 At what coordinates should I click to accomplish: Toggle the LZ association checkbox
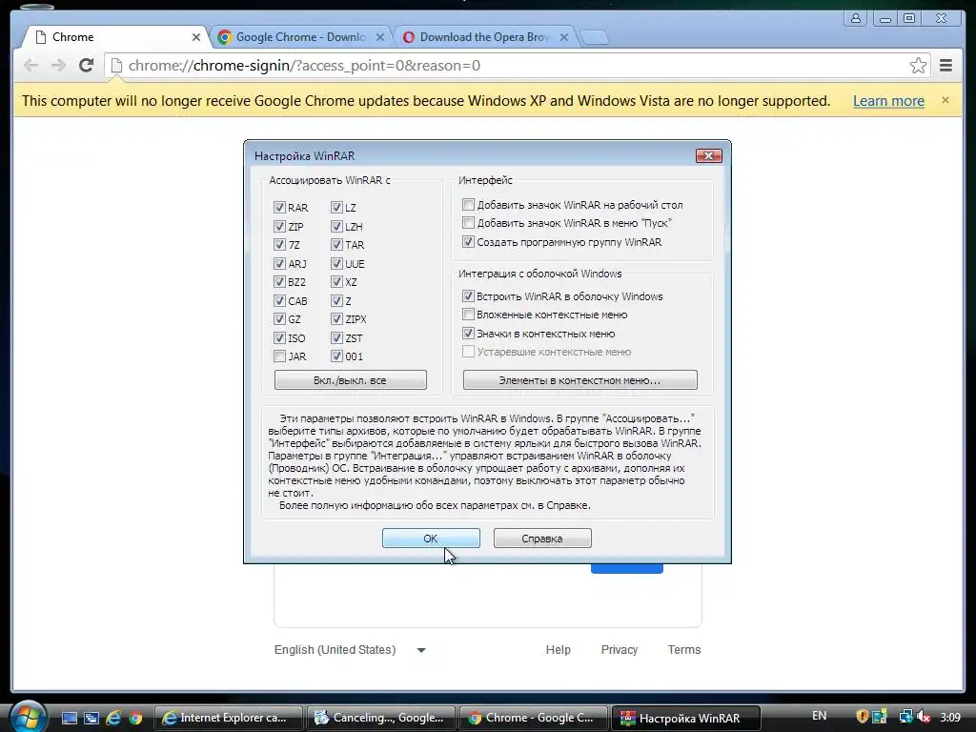(336, 207)
